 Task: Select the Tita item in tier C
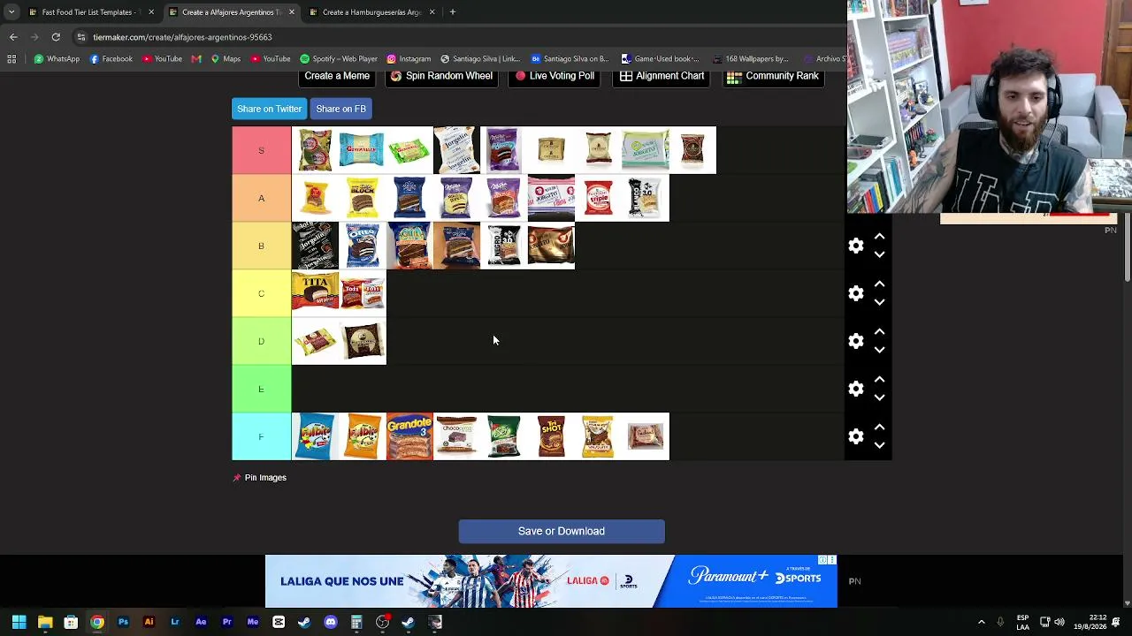(315, 293)
